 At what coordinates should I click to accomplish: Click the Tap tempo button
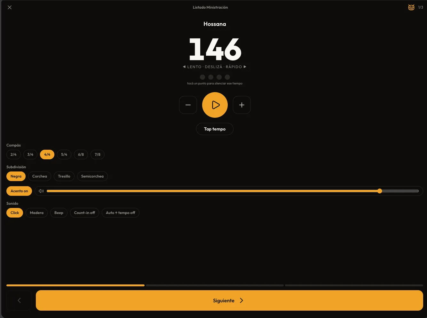click(215, 129)
